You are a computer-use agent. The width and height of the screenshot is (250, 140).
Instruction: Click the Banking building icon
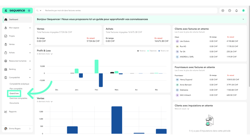[6, 69]
